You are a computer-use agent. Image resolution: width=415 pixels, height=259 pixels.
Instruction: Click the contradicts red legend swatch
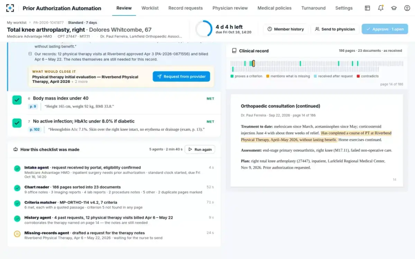358,76
